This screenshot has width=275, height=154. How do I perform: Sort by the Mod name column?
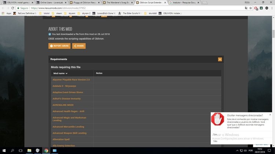(x=60, y=73)
